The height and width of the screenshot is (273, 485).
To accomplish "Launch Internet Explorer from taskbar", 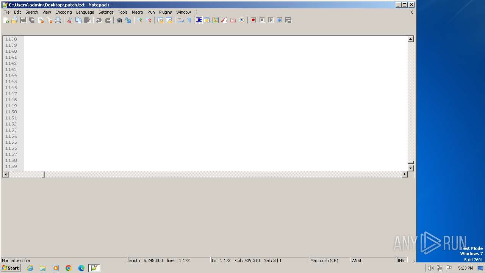I will pyautogui.click(x=30, y=268).
